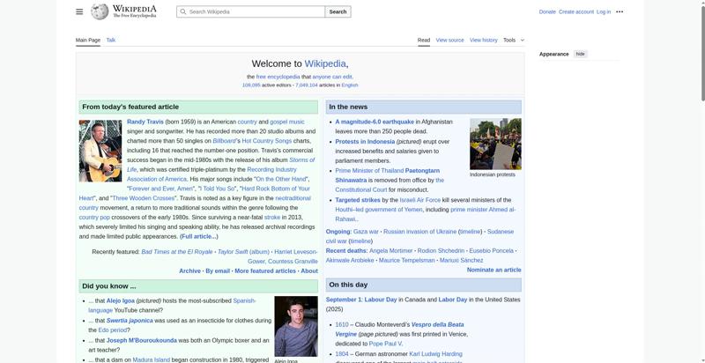Screen dimensions: 705x363
Task: Open the View history tab
Action: point(483,40)
